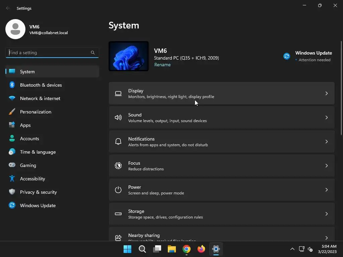Click the Settings gear in the taskbar

pos(216,249)
